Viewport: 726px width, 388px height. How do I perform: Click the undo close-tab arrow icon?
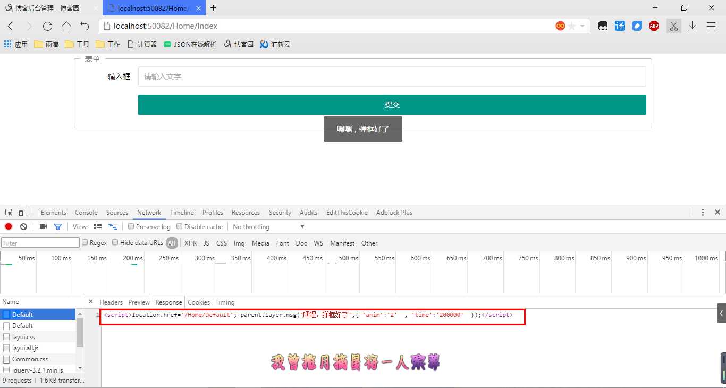pyautogui.click(x=85, y=26)
